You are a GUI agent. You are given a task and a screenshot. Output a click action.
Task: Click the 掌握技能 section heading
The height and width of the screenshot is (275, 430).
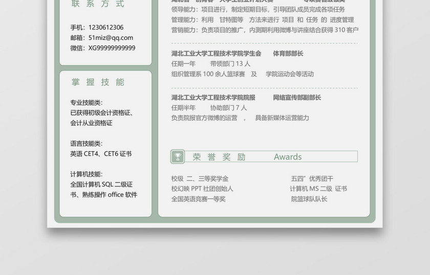click(x=98, y=82)
